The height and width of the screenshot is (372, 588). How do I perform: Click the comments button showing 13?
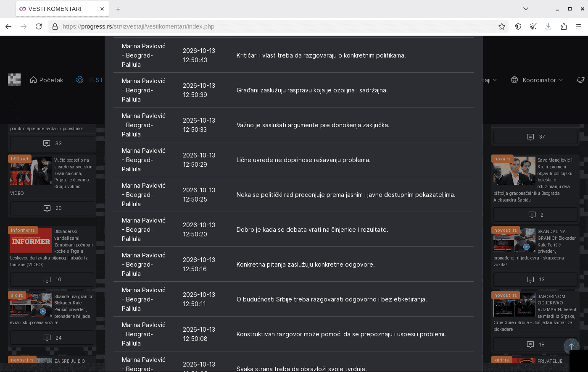pyautogui.click(x=535, y=279)
